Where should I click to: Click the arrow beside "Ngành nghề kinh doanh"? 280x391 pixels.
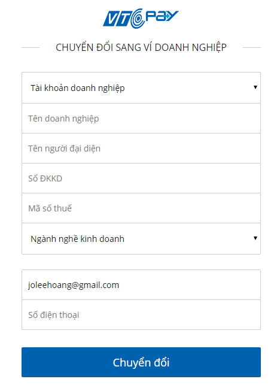coord(255,238)
